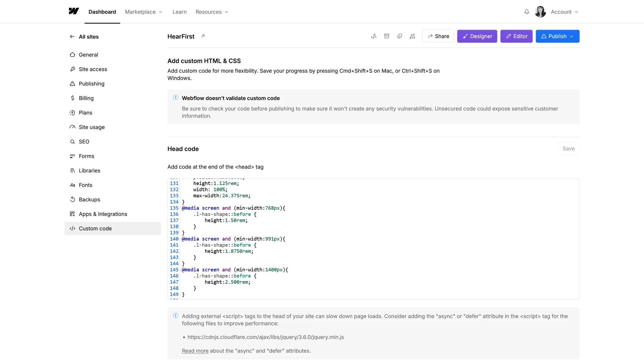Screen dimensions: 644x362
Task: Open the Learn menu
Action: point(179,12)
